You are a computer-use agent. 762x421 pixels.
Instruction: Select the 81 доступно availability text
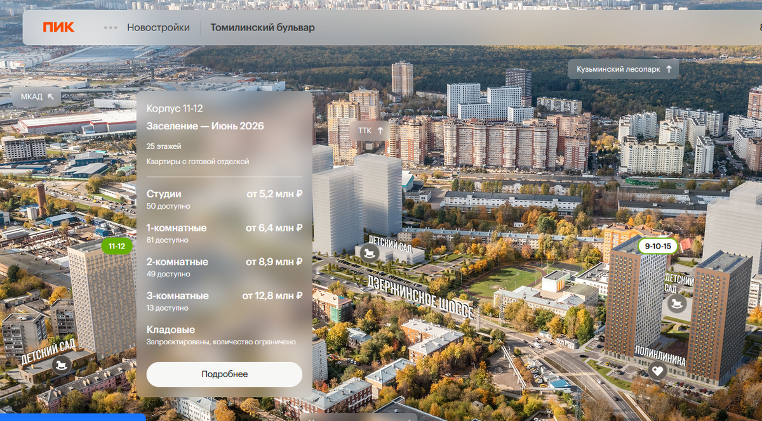click(x=168, y=240)
